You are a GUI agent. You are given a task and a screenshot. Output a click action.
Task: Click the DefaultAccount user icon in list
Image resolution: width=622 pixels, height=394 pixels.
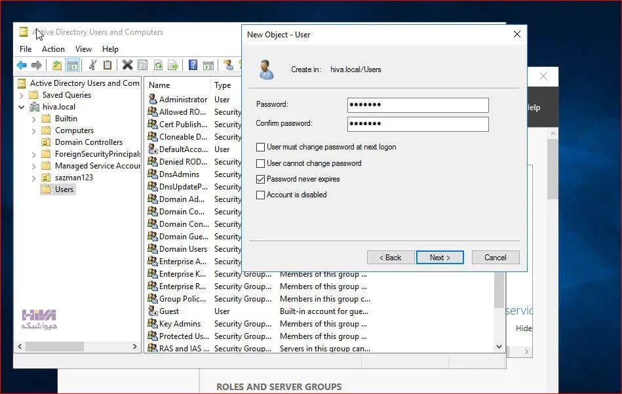coord(153,149)
